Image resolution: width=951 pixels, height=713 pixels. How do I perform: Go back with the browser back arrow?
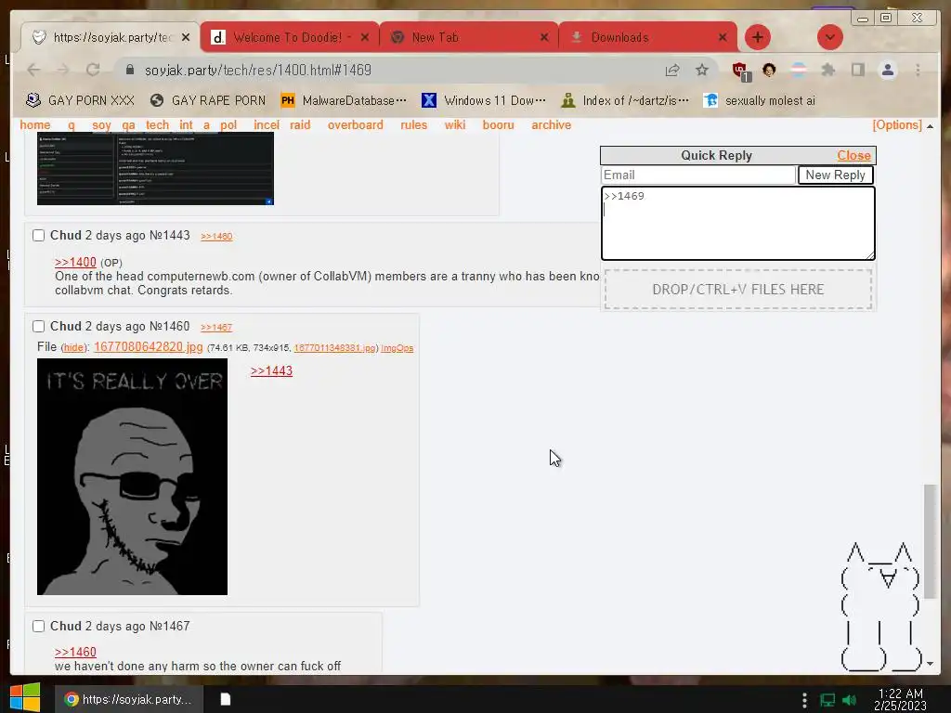pyautogui.click(x=34, y=71)
